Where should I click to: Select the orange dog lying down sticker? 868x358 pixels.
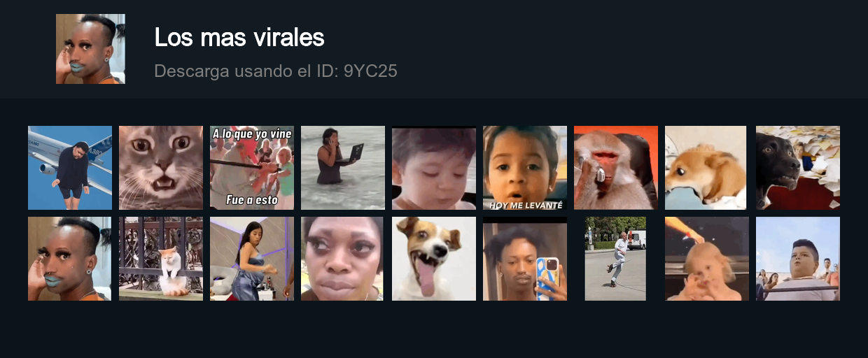(x=706, y=168)
